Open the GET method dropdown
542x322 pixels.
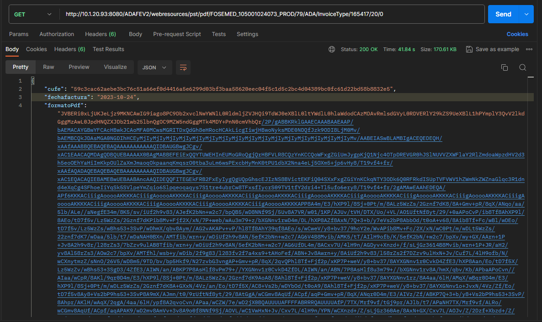tap(32, 14)
